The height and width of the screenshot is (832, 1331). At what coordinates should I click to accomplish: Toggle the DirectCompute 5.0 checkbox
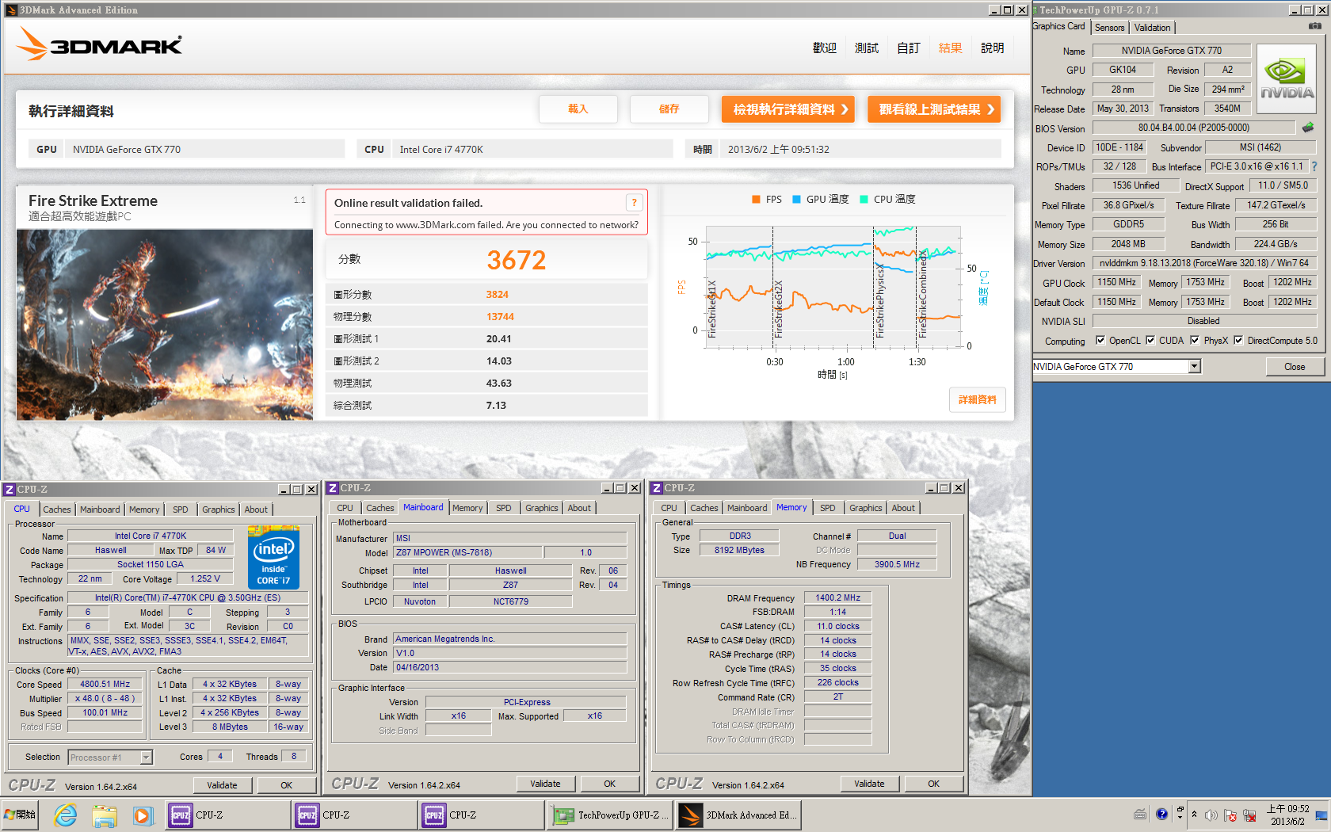coord(1238,341)
